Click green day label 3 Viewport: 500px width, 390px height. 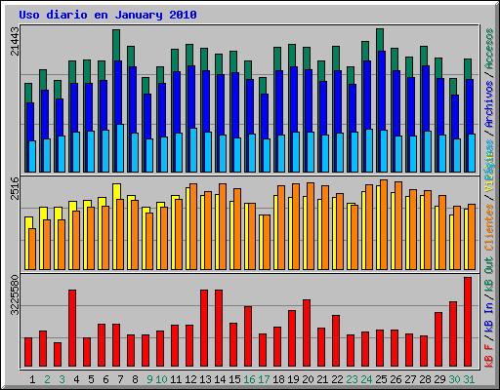62,379
